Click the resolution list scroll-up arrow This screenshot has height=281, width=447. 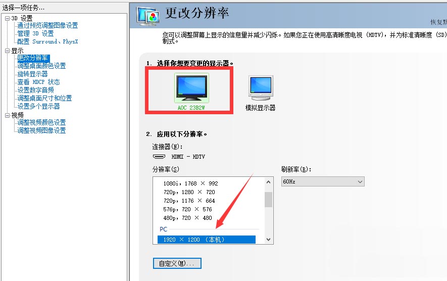(268, 182)
